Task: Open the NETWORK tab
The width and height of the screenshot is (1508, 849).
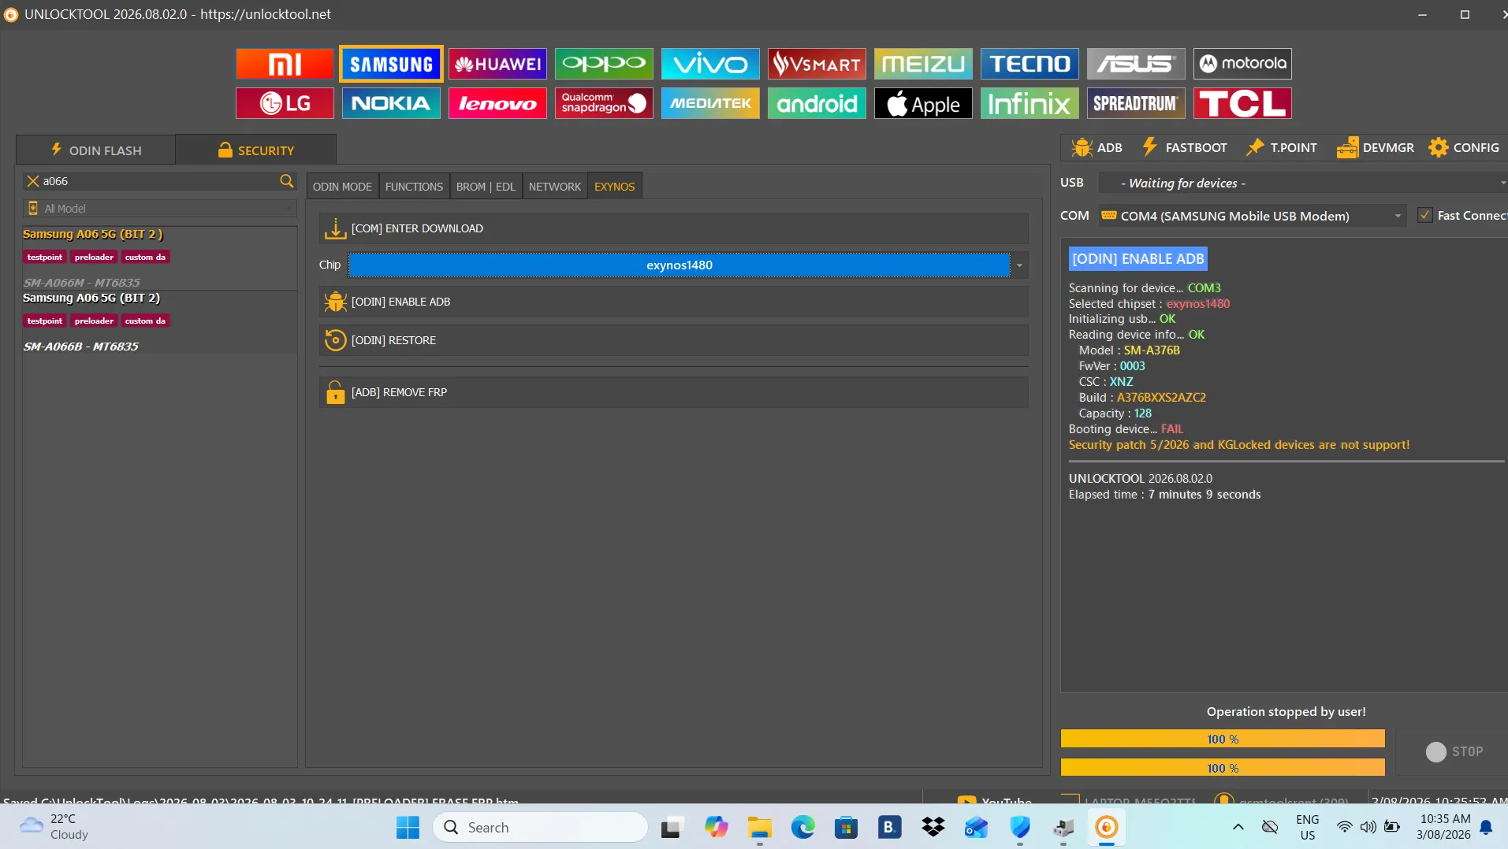Action: click(555, 187)
